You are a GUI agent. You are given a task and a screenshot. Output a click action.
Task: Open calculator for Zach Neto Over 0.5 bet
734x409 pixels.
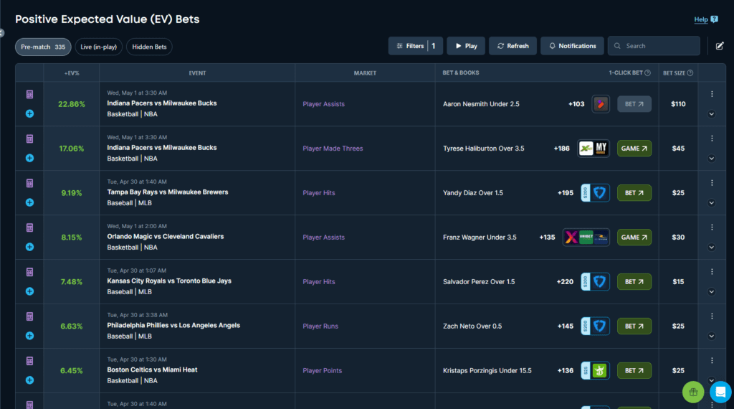point(29,316)
